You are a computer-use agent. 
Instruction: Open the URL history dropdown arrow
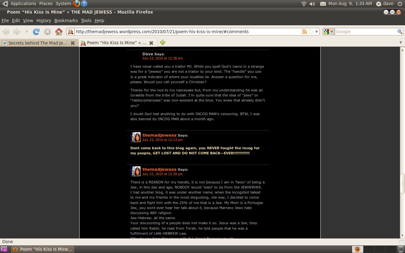[317, 32]
